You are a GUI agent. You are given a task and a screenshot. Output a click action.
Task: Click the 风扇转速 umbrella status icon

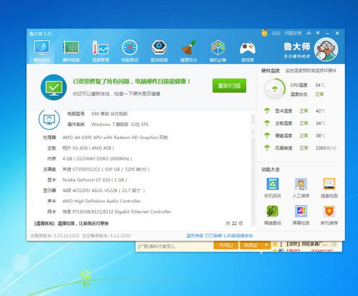click(267, 148)
